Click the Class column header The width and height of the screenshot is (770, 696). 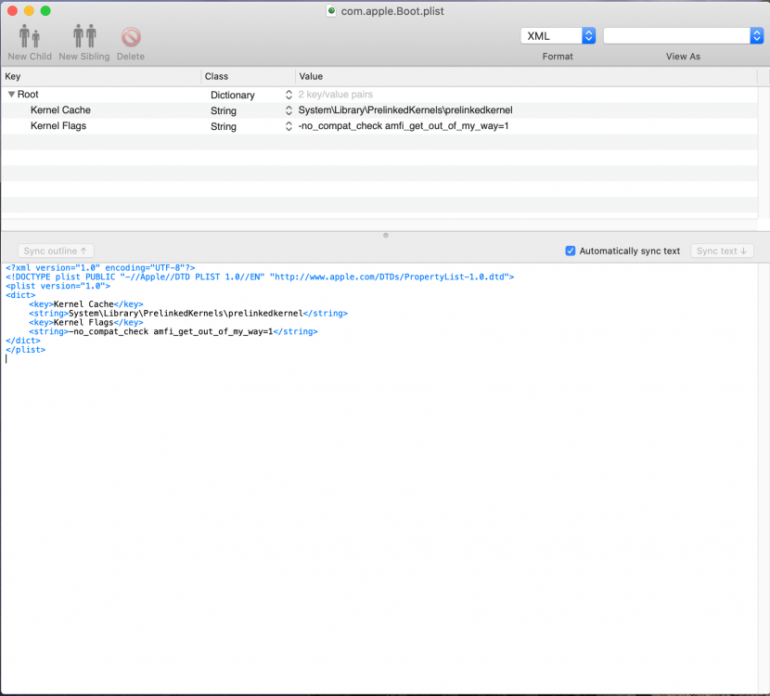pos(248,76)
